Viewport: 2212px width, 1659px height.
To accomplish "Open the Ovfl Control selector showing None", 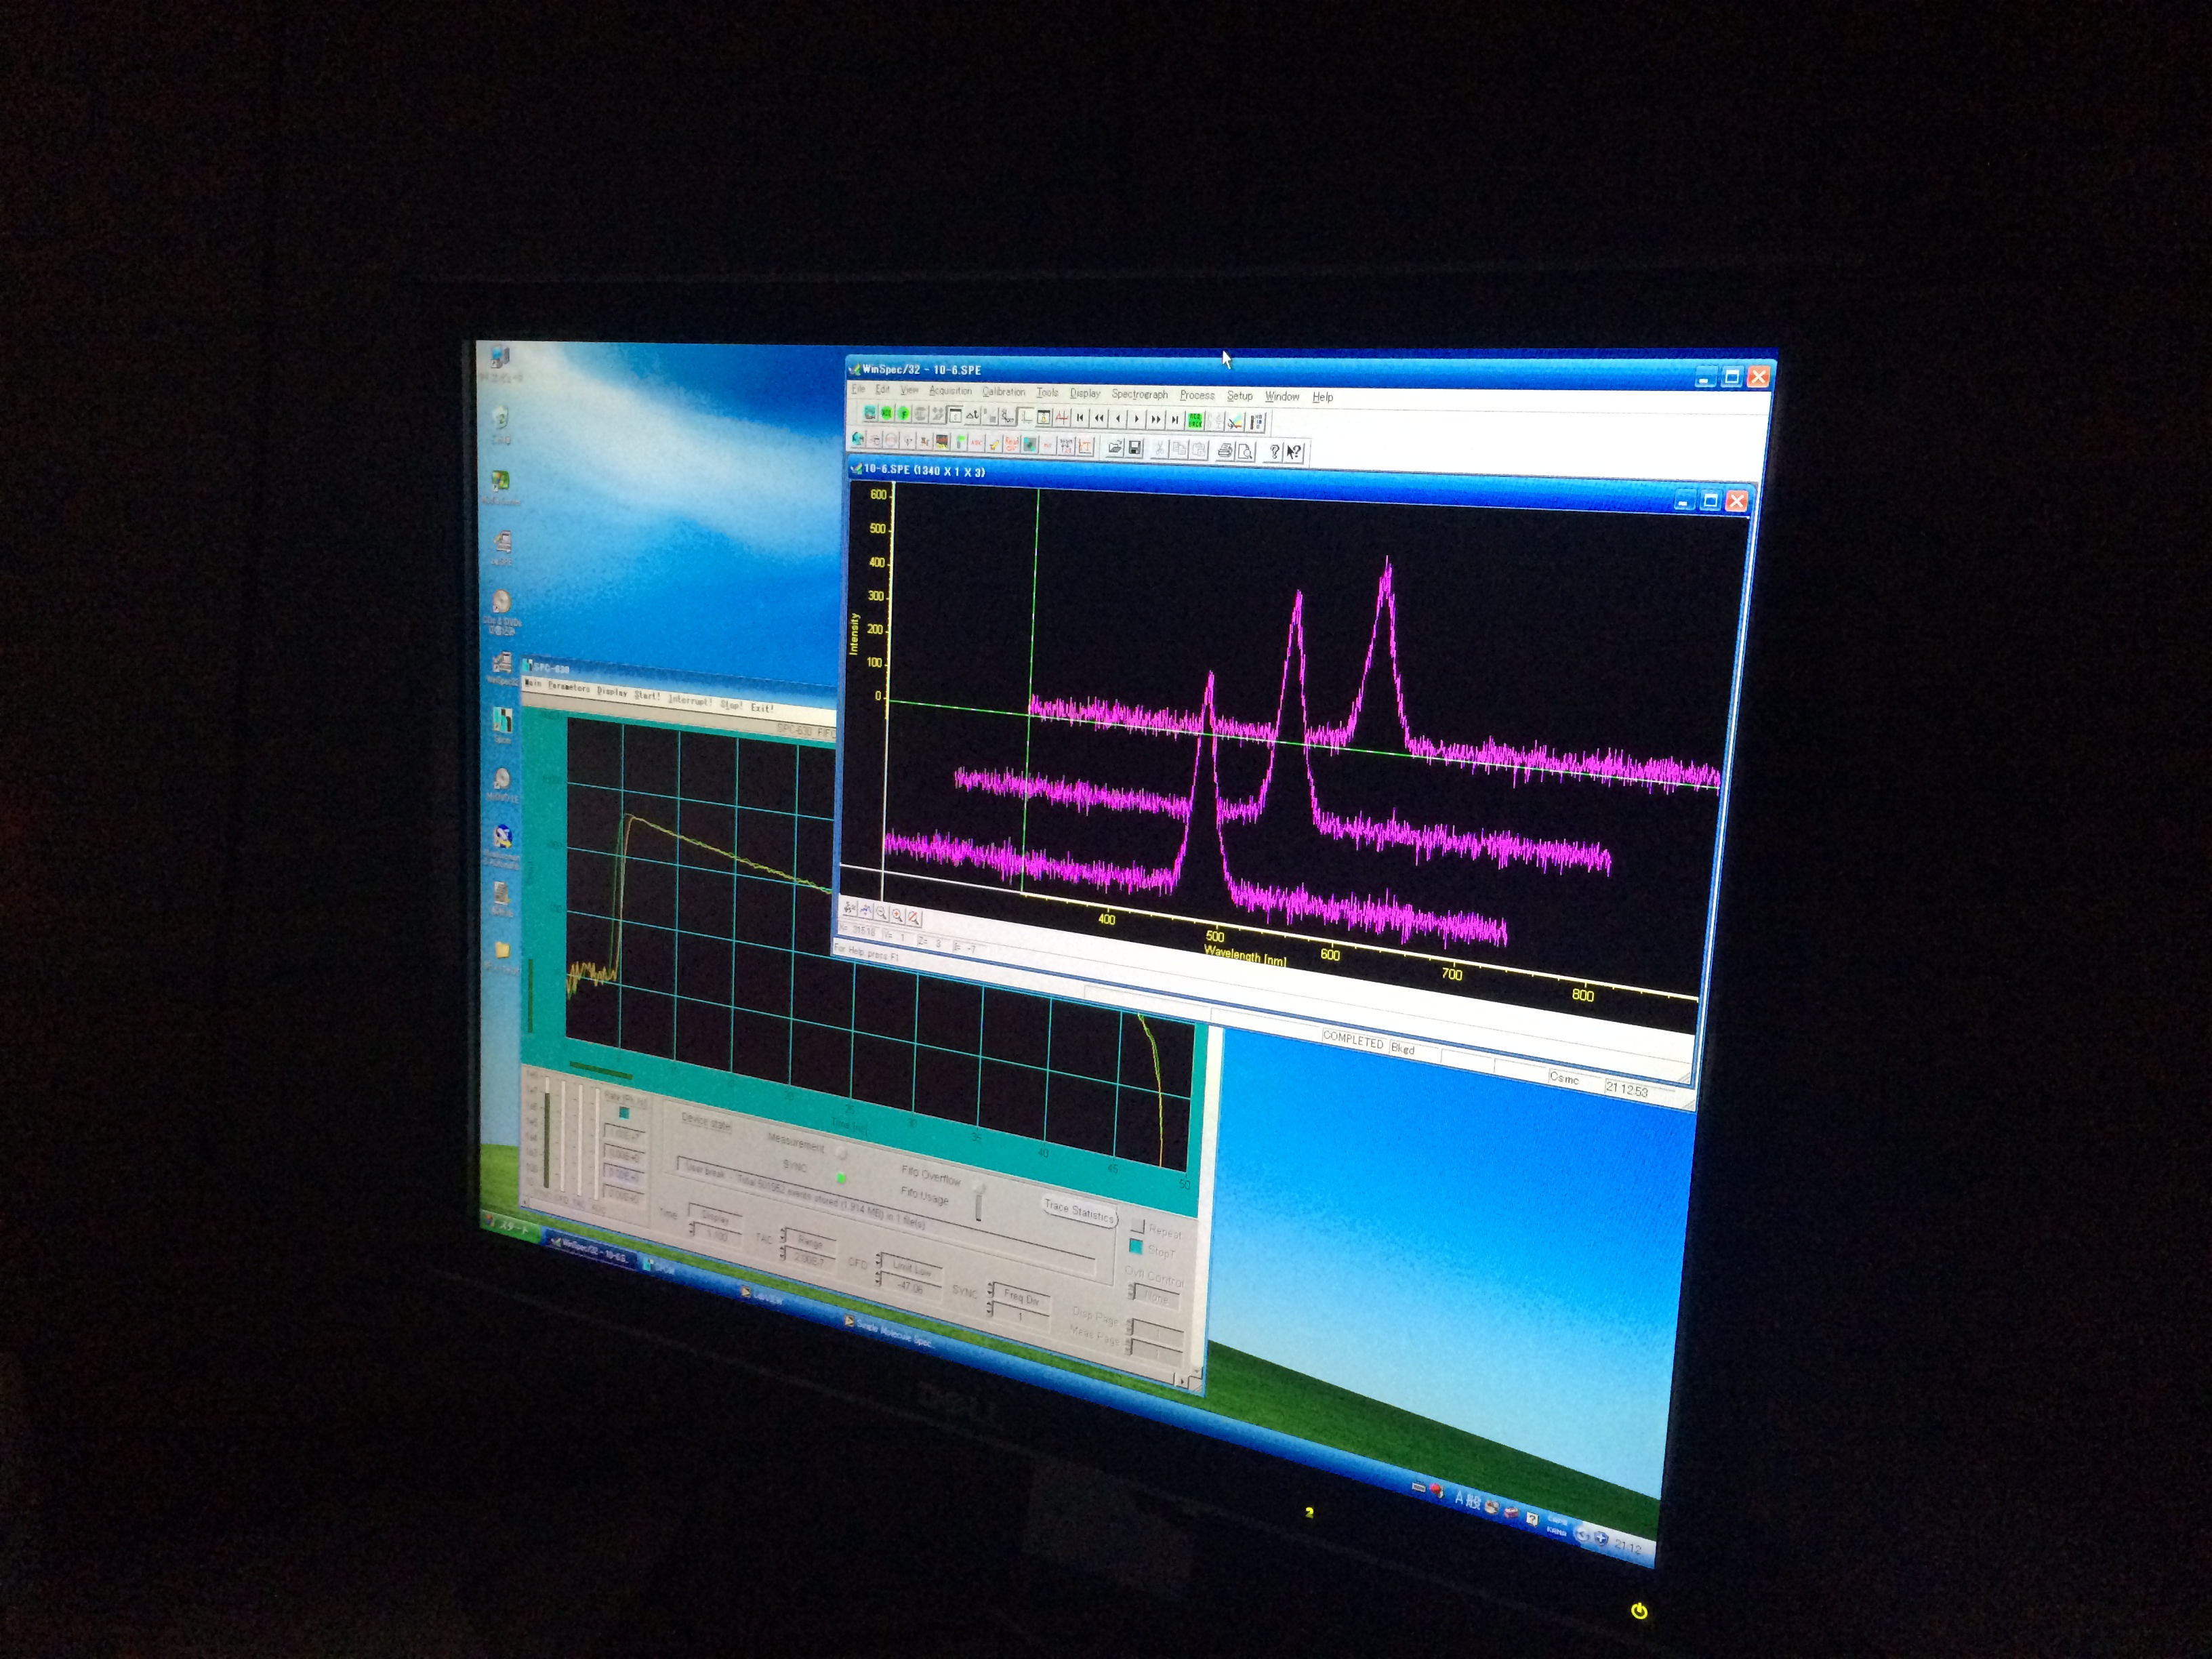I will click(1156, 1298).
